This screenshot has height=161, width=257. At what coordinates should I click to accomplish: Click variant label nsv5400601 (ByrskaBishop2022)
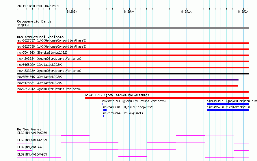(128, 107)
